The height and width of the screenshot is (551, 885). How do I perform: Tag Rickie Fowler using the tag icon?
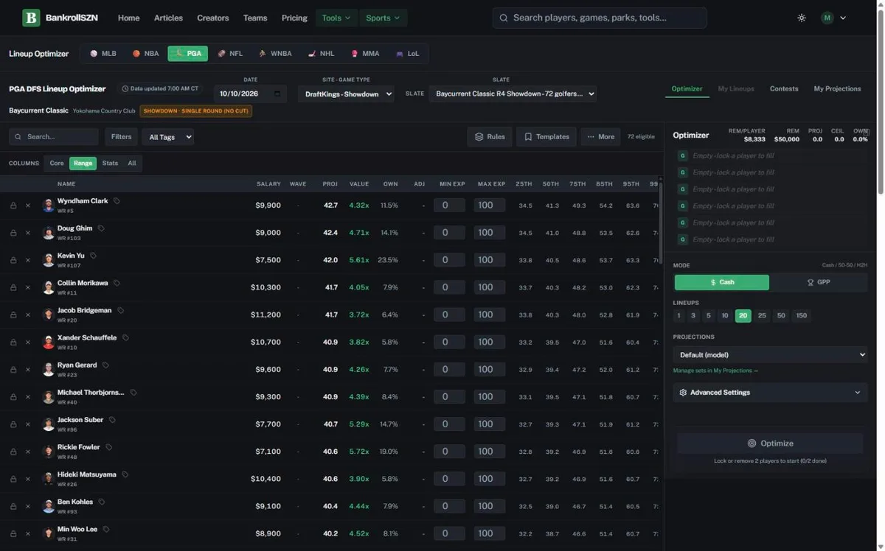click(x=109, y=447)
